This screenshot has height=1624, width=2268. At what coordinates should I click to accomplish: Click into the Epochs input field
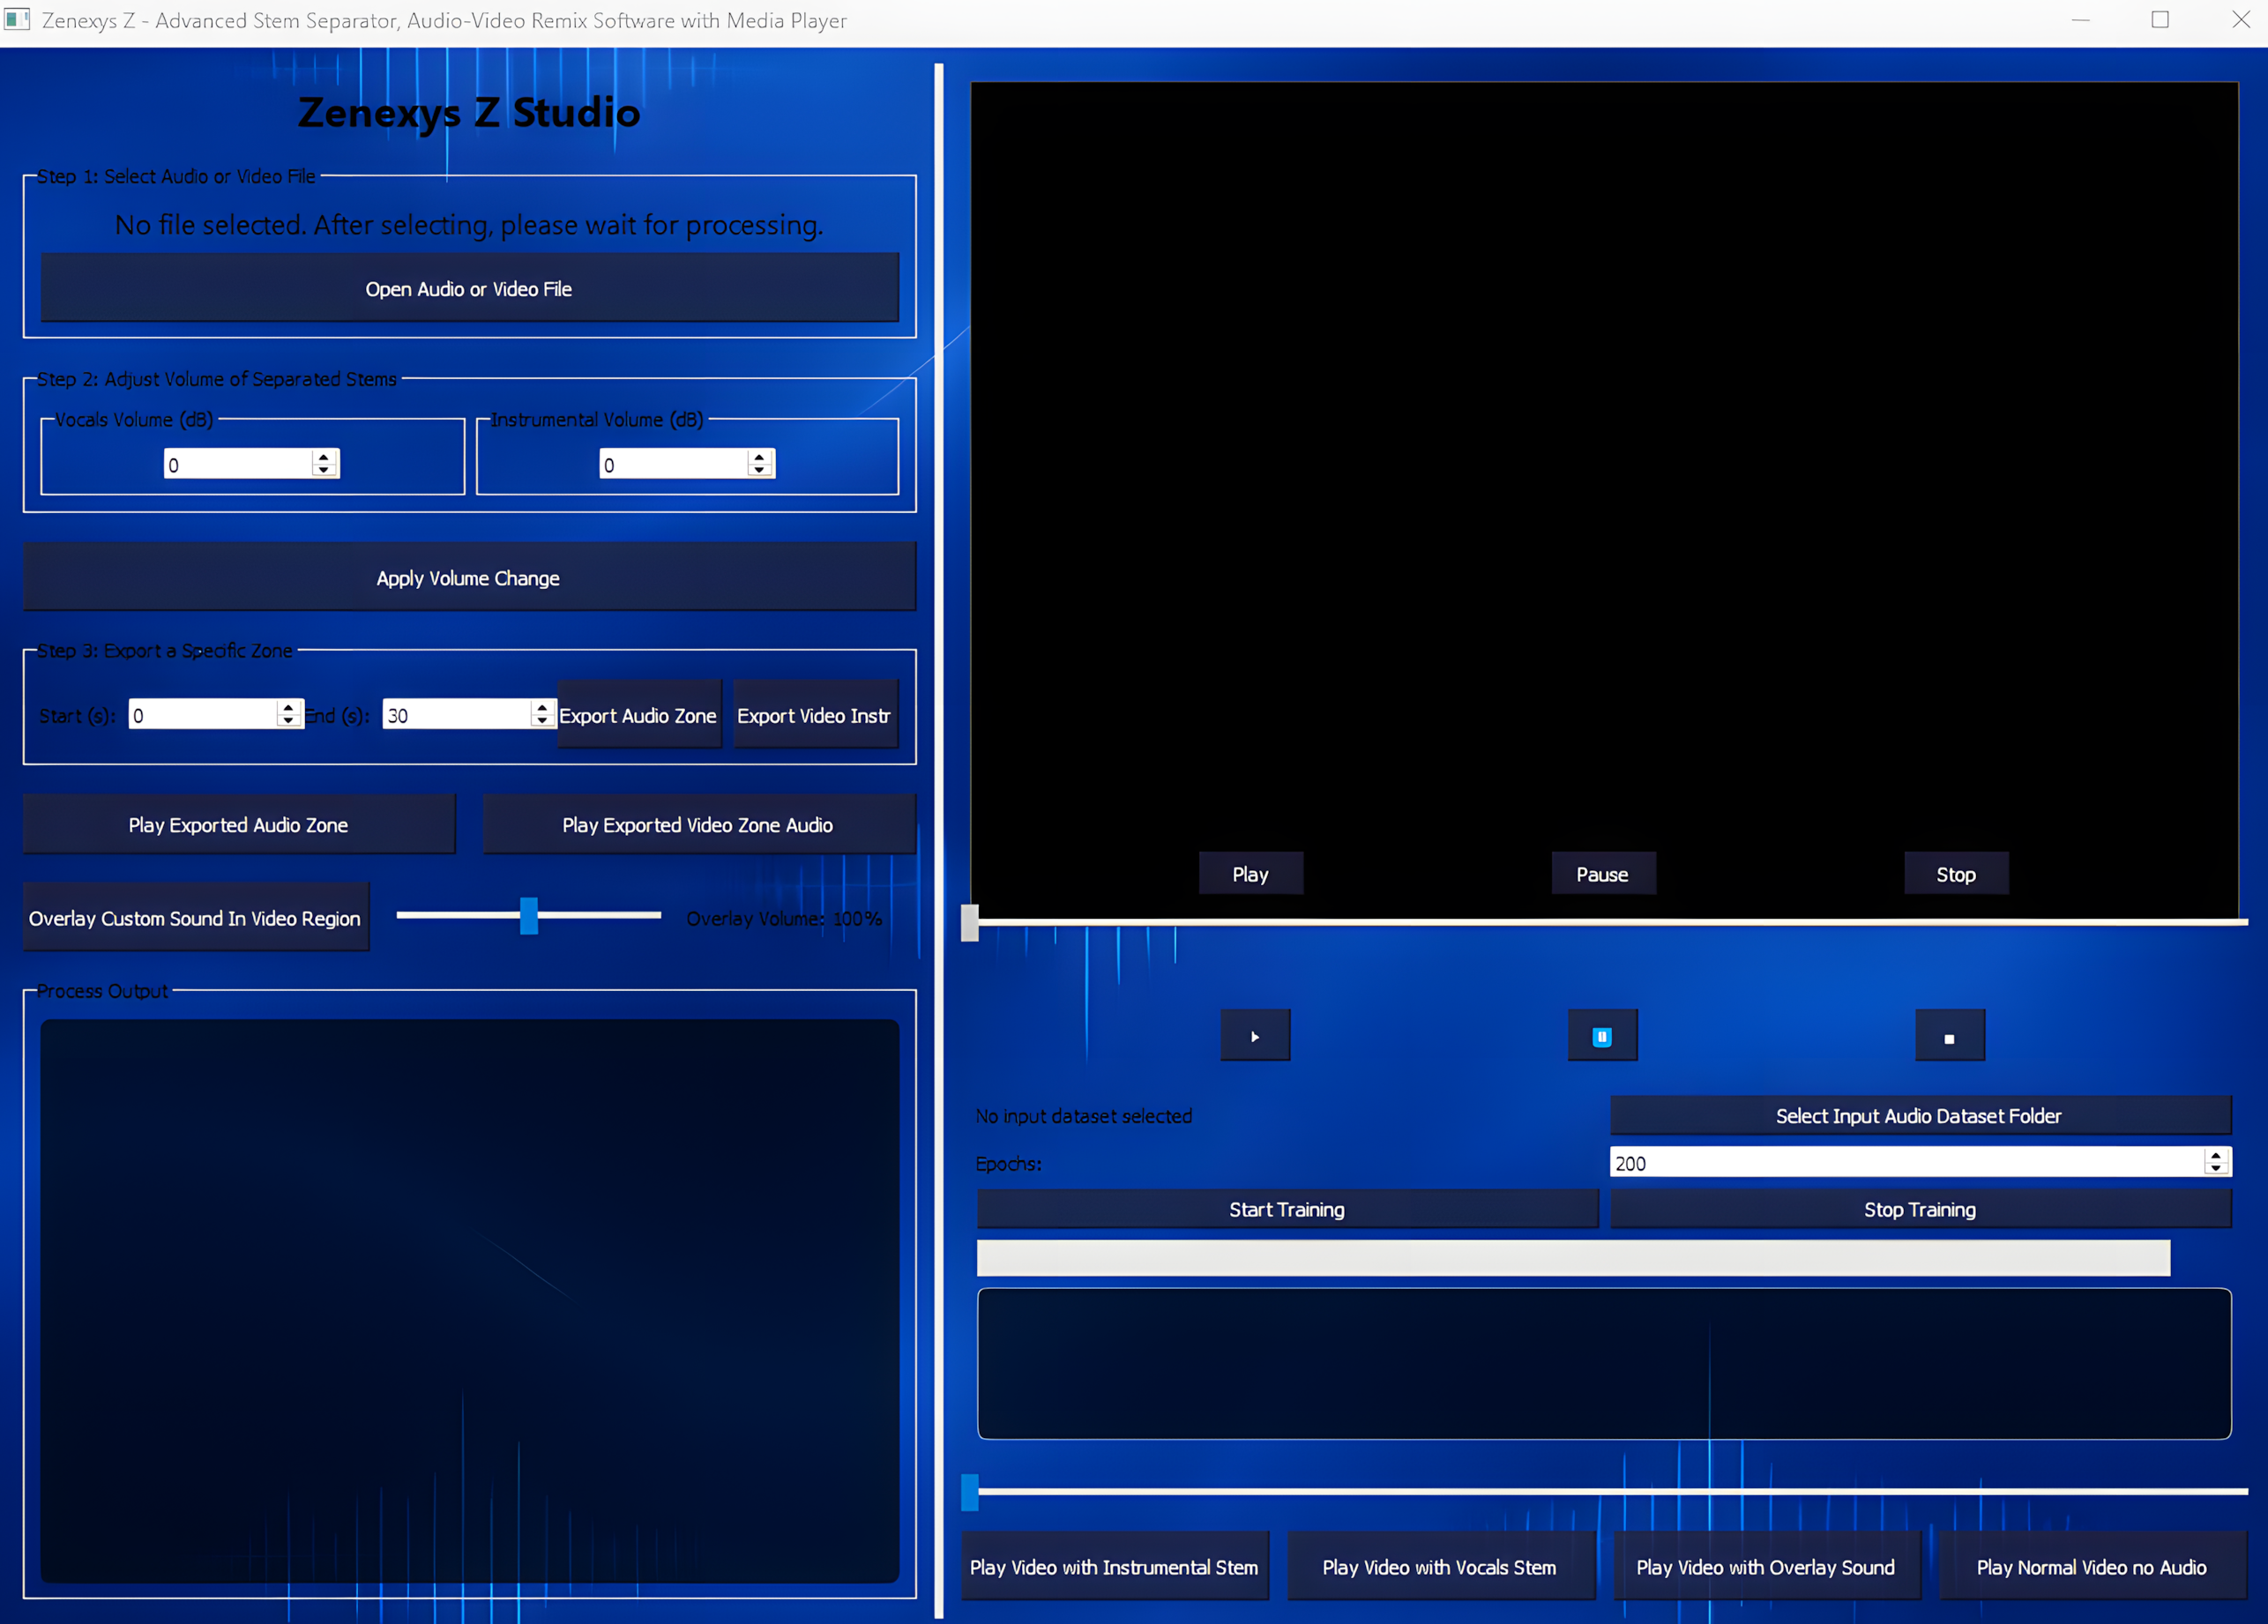pos(1900,1162)
